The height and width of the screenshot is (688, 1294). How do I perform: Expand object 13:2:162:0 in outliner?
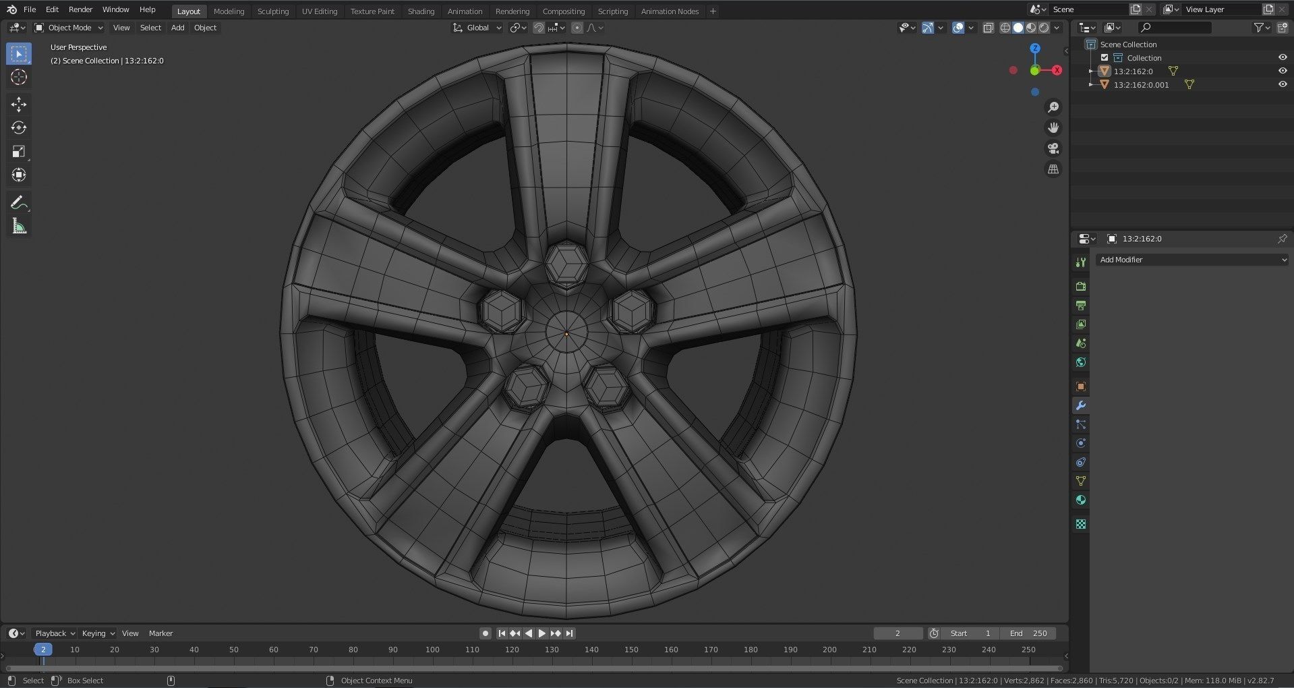coord(1092,71)
